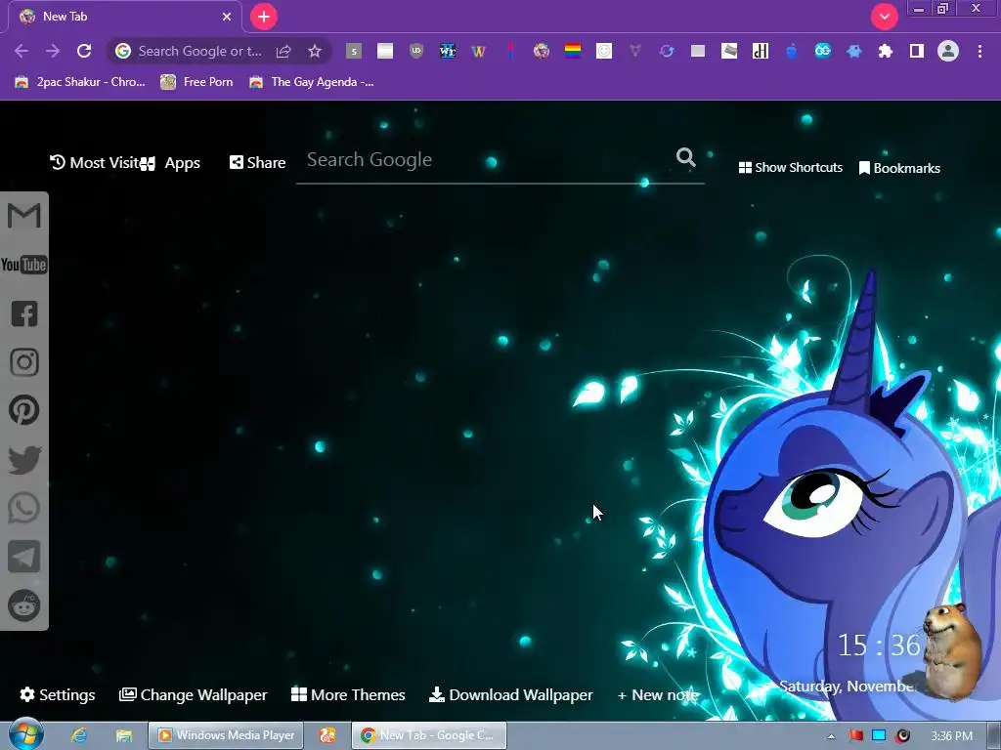Reload the current page

[84, 51]
